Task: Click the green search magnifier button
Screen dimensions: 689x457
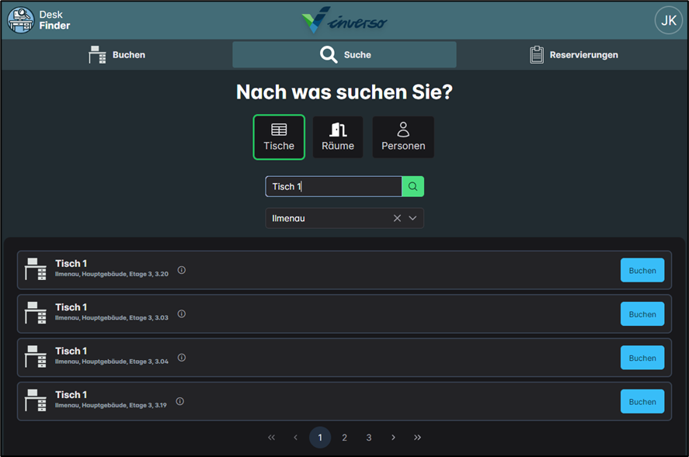Action: (x=412, y=186)
